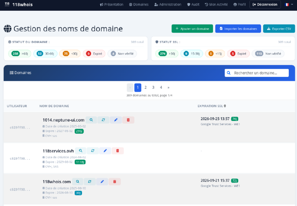Viewport: 297px width, 206px height.
Task: Click the Déconnexion button
Action: pyautogui.click(x=265, y=4)
